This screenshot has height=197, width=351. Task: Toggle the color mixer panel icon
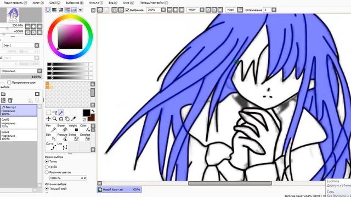tap(67, 10)
